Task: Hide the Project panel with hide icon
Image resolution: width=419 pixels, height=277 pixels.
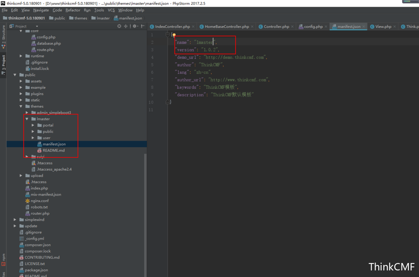Action: pyautogui.click(x=143, y=26)
